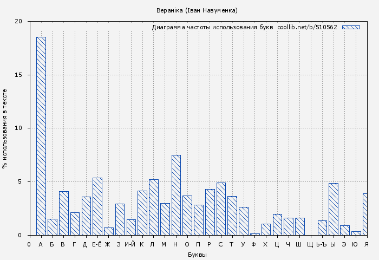The height and width of the screenshot is (260, 379).
Task: Click the 'Ь-Ъ' x-axis label
Action: tap(322, 245)
